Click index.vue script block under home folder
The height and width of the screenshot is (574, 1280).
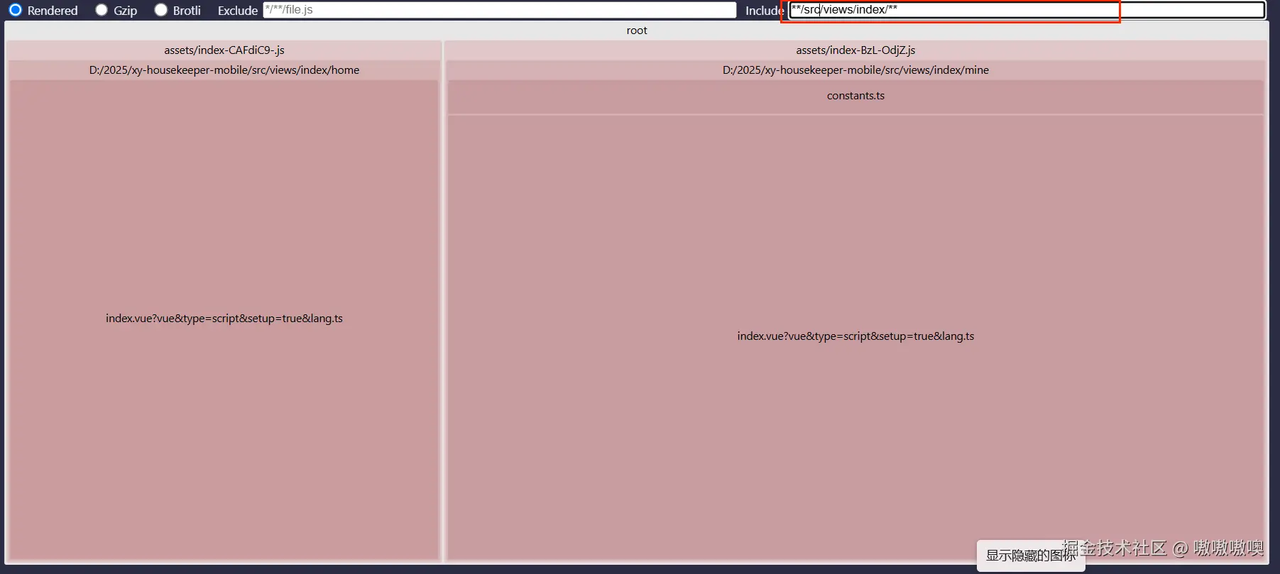[224, 319]
